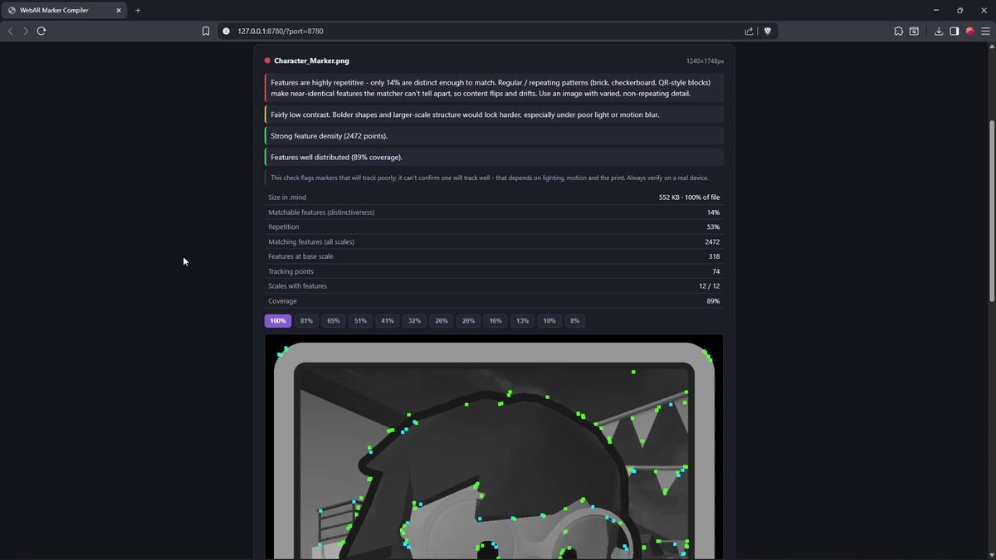Open the profile avatar menu
The height and width of the screenshot is (560, 996).
click(x=970, y=31)
